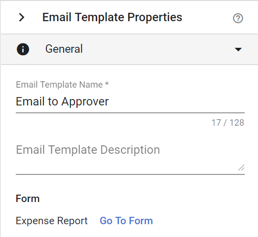Click the word Email in name field
Viewport: 258px width, 237px height.
(x=30, y=101)
